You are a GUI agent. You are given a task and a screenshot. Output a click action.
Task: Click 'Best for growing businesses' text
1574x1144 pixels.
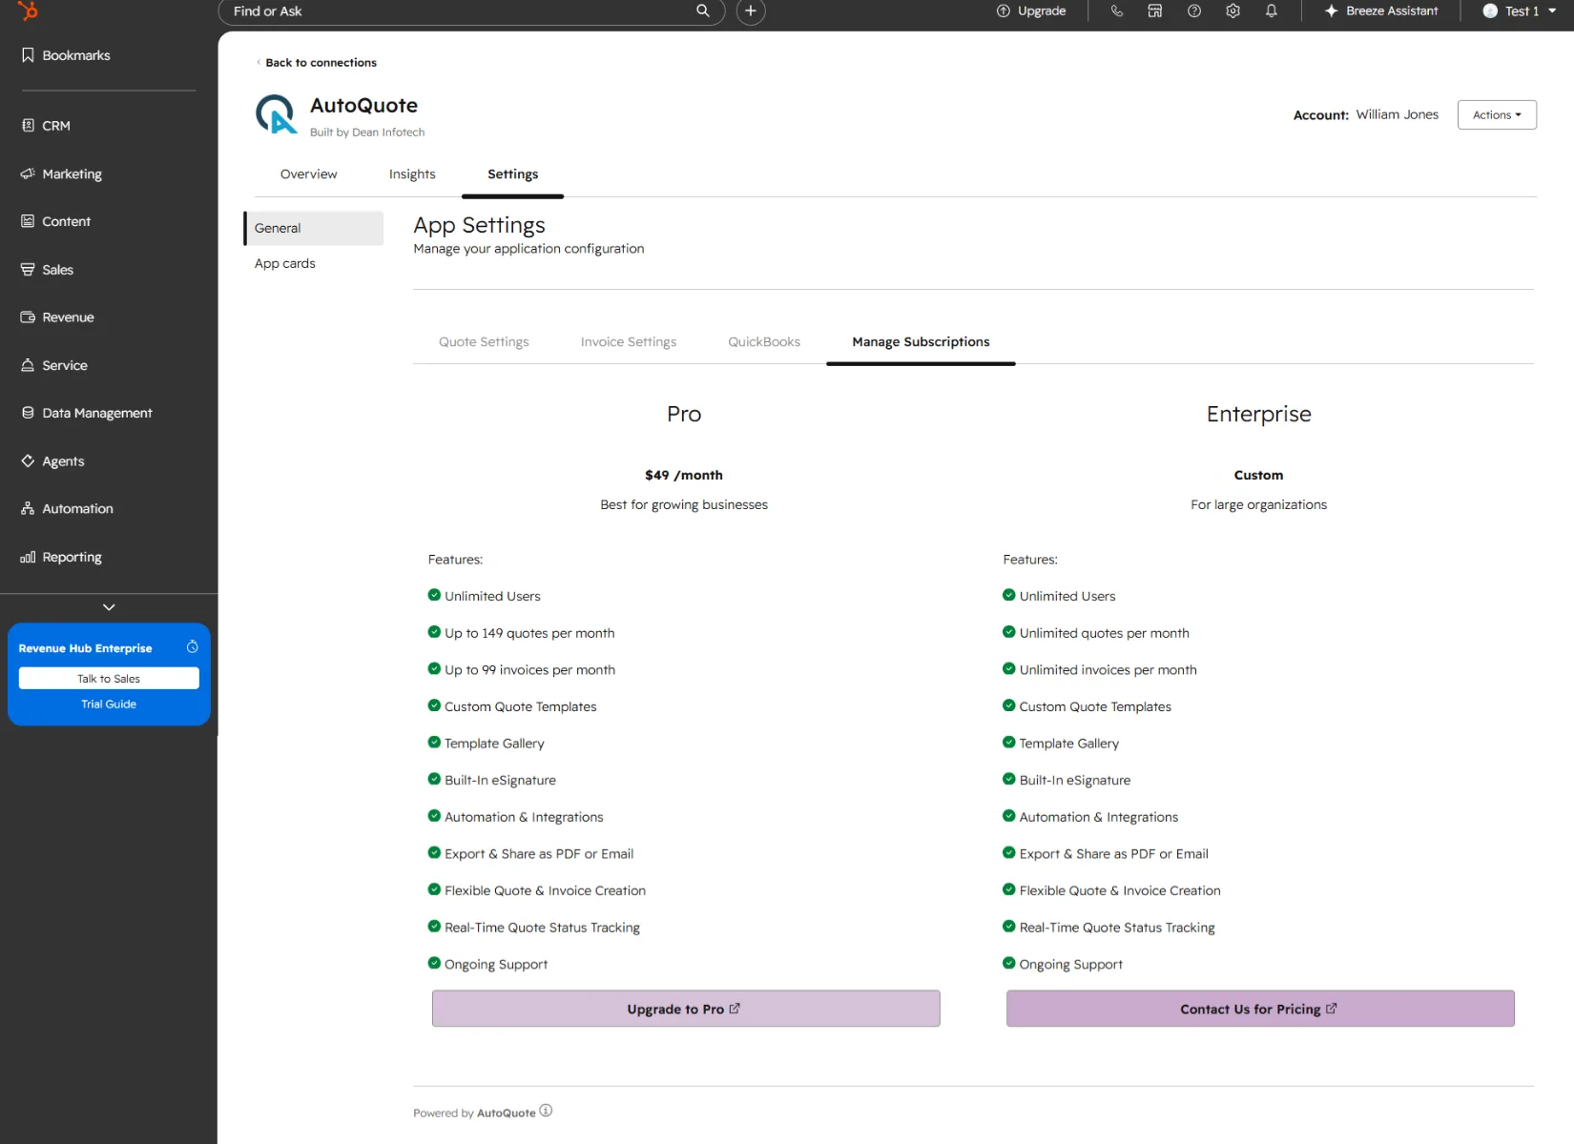(684, 505)
